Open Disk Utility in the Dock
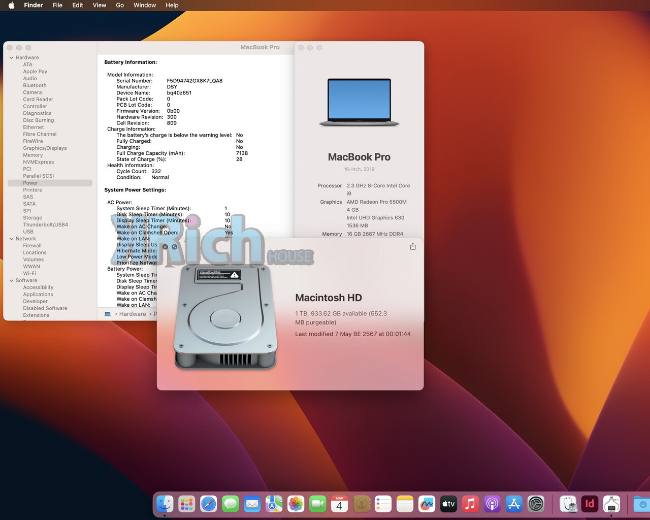Image resolution: width=650 pixels, height=520 pixels. (x=568, y=504)
